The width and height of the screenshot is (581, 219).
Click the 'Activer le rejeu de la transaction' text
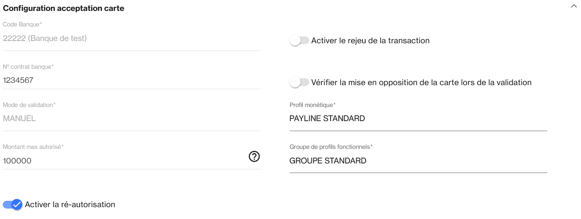pos(370,41)
